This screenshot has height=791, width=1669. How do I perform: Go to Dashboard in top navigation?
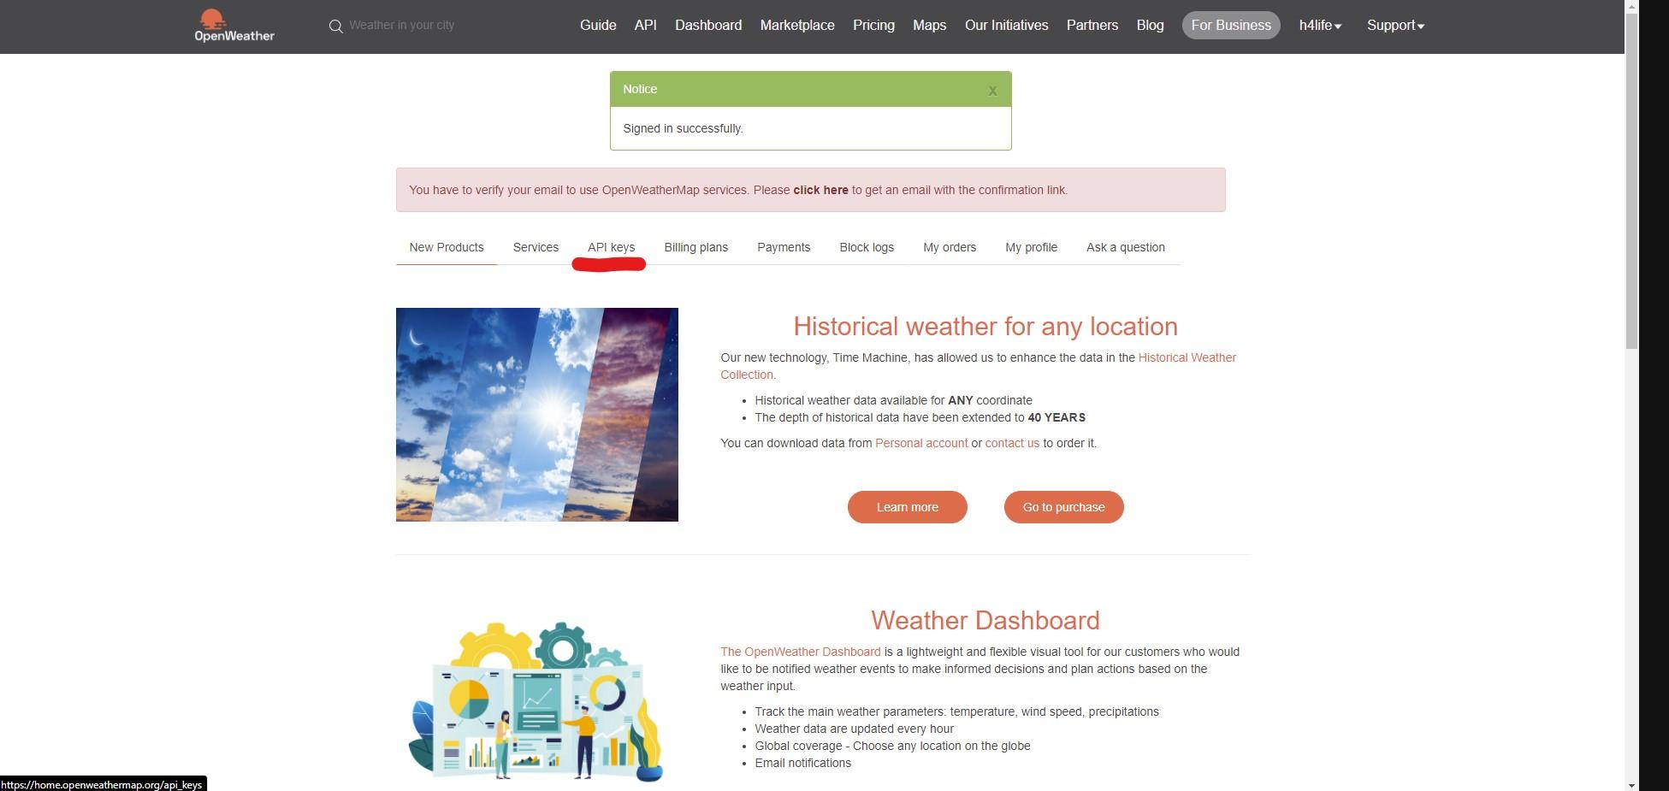708,26
